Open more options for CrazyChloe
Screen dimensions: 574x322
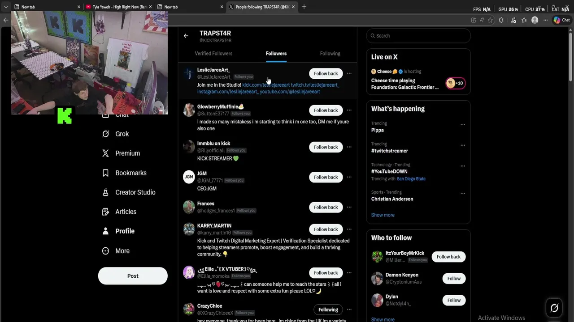pyautogui.click(x=349, y=309)
